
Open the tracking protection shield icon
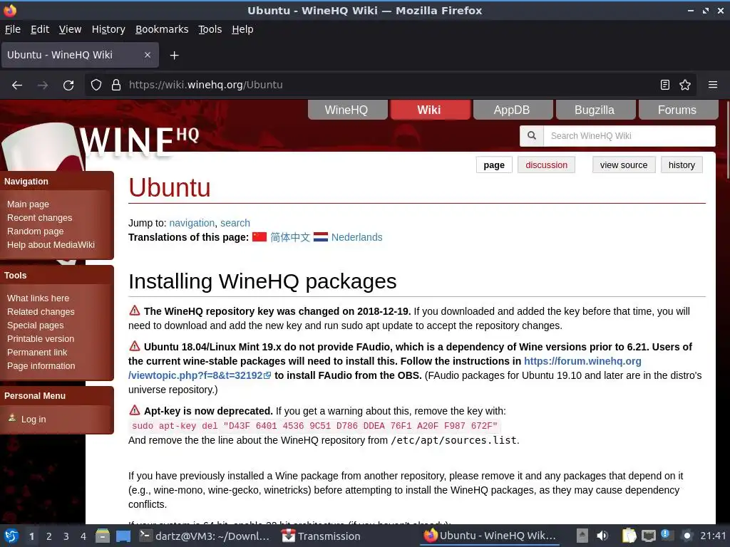(96, 85)
